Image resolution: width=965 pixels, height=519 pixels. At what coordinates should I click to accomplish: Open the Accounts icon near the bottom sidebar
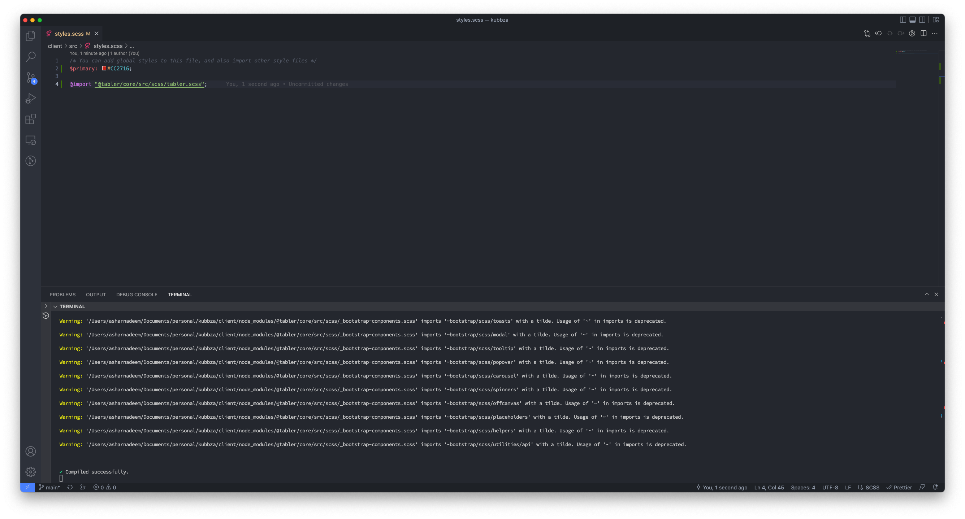[x=30, y=451]
